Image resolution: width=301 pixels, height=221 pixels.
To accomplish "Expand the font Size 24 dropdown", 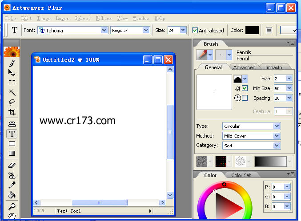I will [183, 30].
